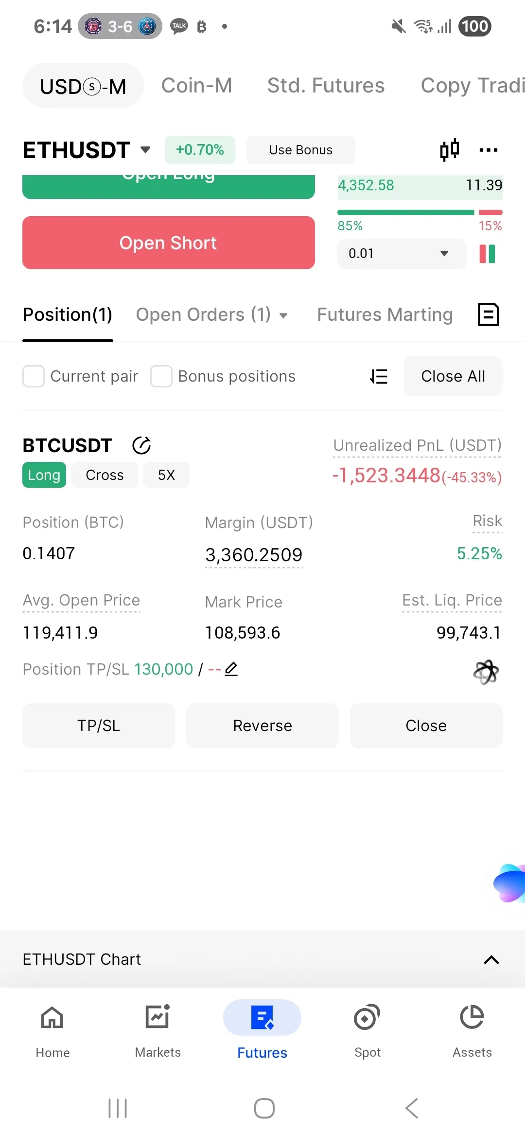Screen dimensions: 525x1139
Task: Tap the share icon next to BTCUSDT
Action: coord(141,445)
